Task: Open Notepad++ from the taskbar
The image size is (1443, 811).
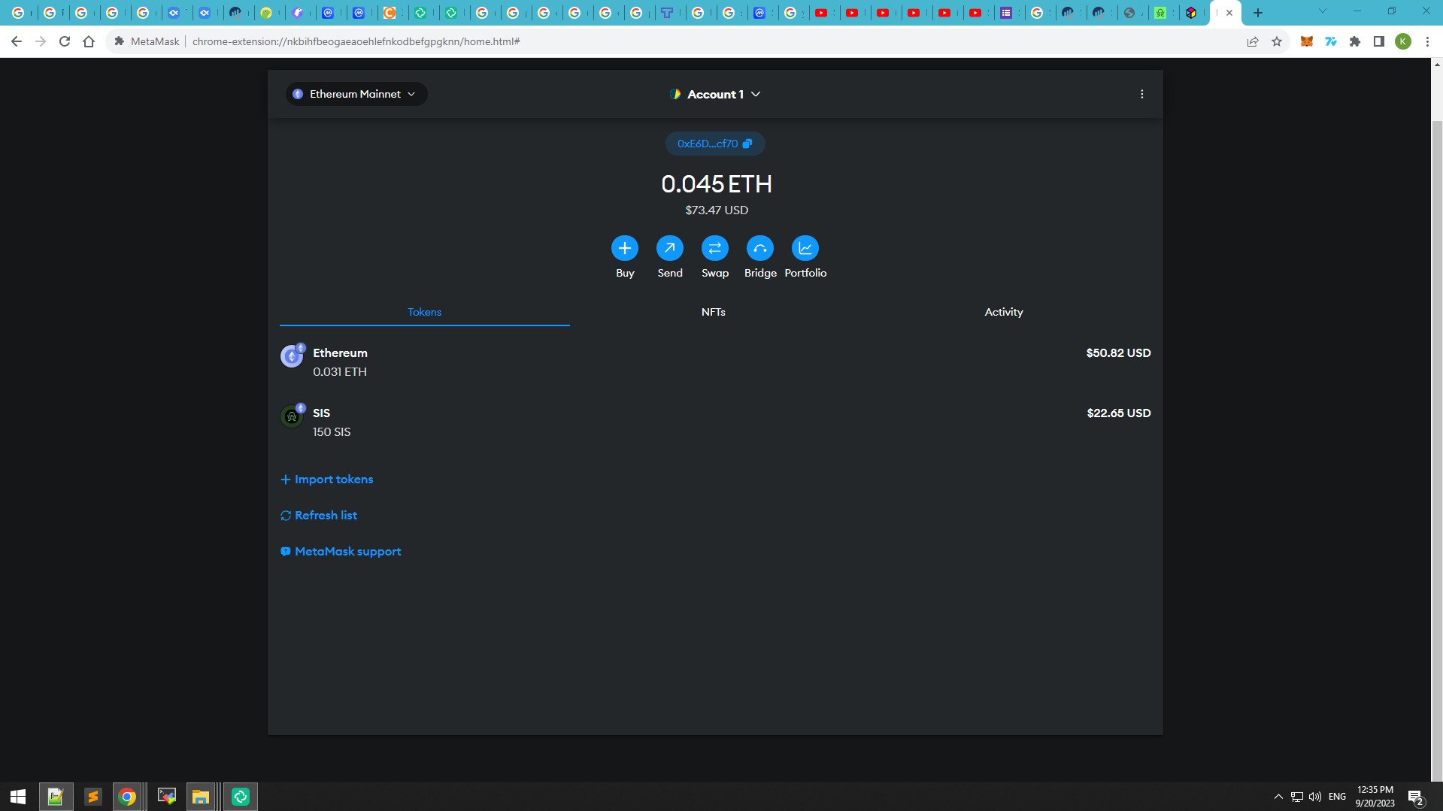Action: (55, 797)
